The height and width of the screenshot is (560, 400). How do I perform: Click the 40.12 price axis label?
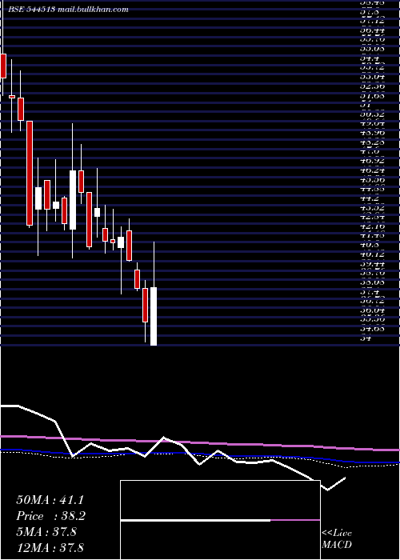click(x=373, y=254)
